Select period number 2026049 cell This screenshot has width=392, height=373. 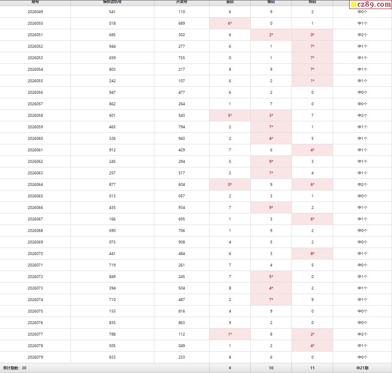[35, 12]
